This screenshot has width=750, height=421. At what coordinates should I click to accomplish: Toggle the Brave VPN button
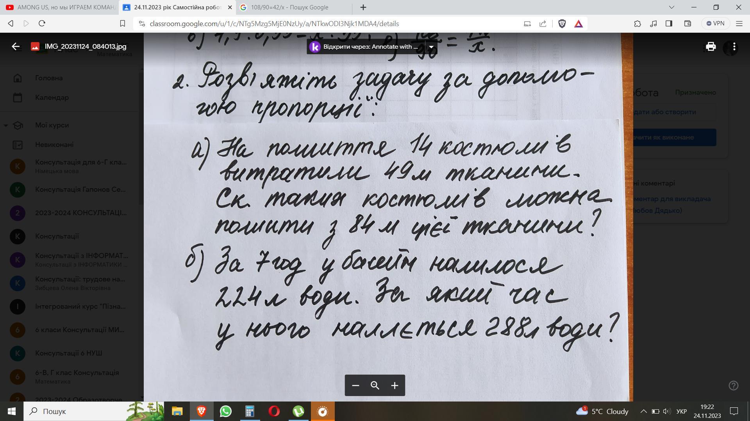716,23
